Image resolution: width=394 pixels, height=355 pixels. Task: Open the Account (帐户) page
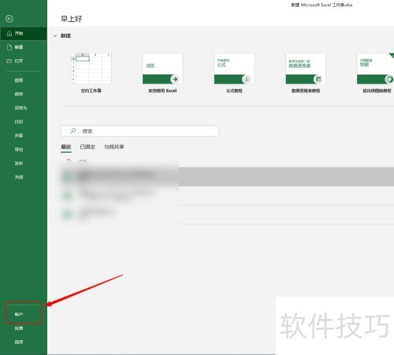[19, 314]
